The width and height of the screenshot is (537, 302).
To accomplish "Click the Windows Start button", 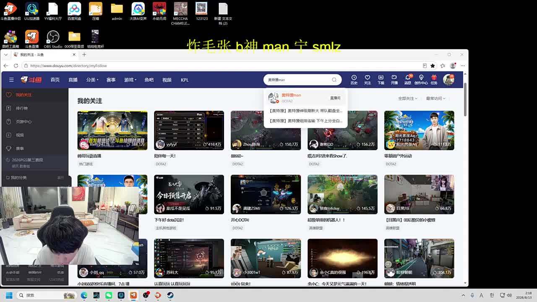I will click(x=9, y=295).
